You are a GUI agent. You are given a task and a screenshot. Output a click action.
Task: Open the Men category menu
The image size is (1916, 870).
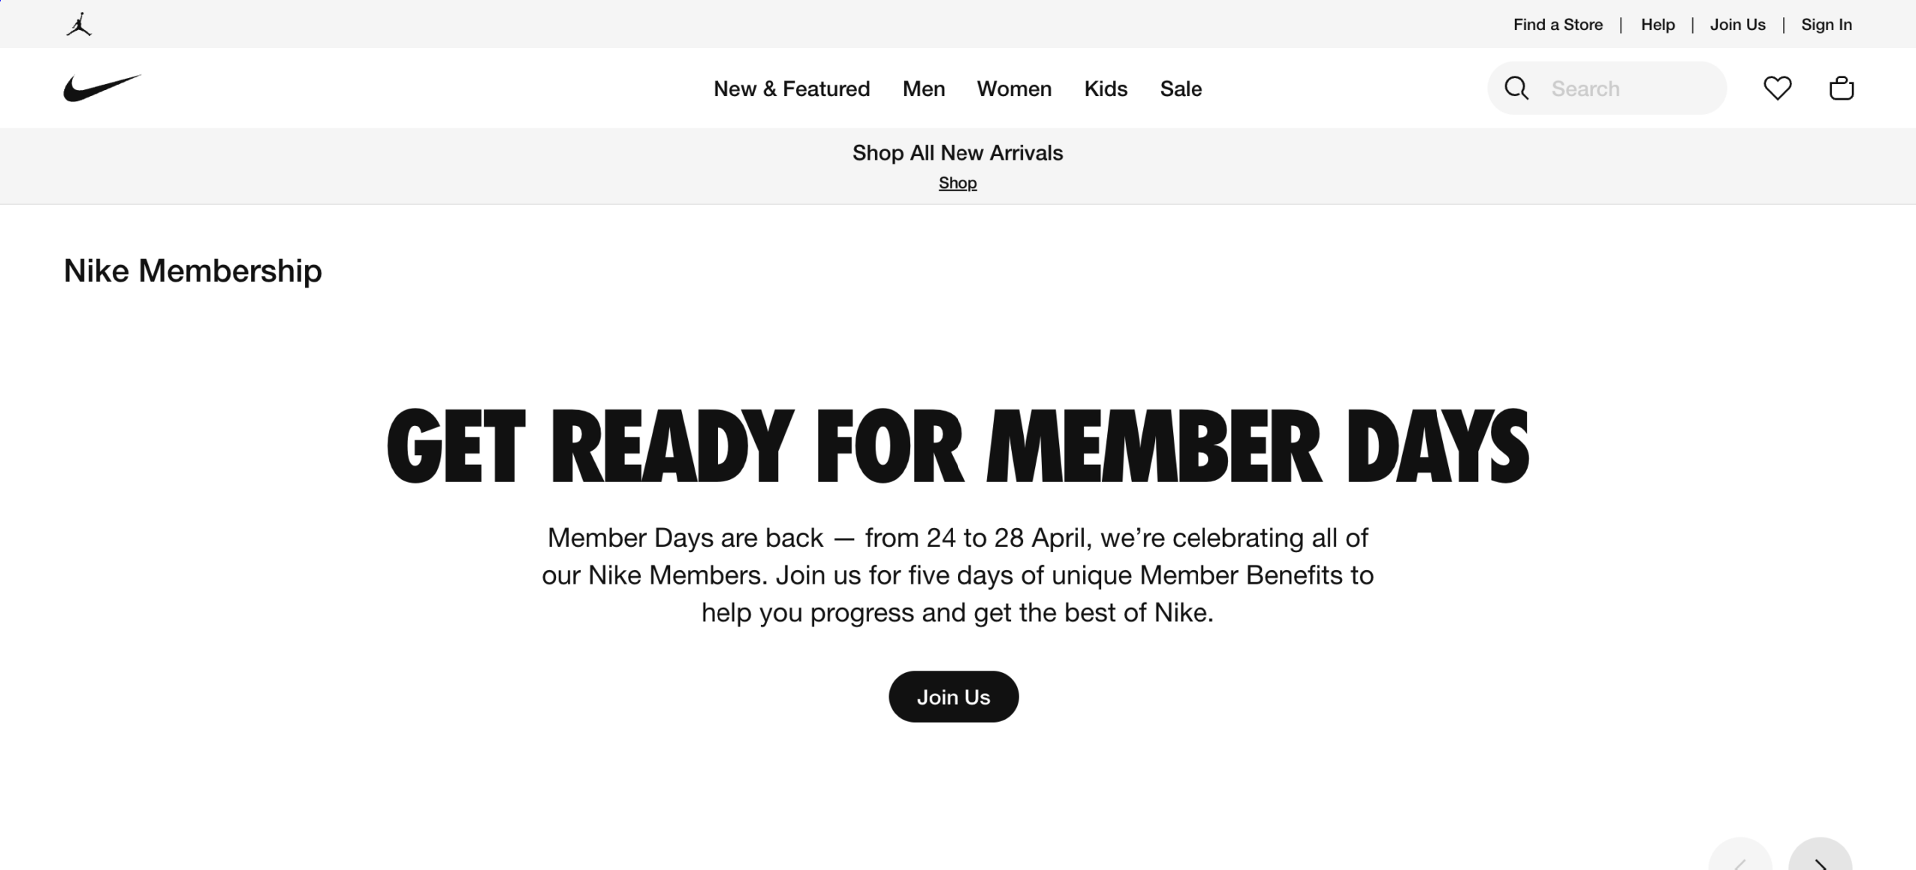pyautogui.click(x=923, y=88)
